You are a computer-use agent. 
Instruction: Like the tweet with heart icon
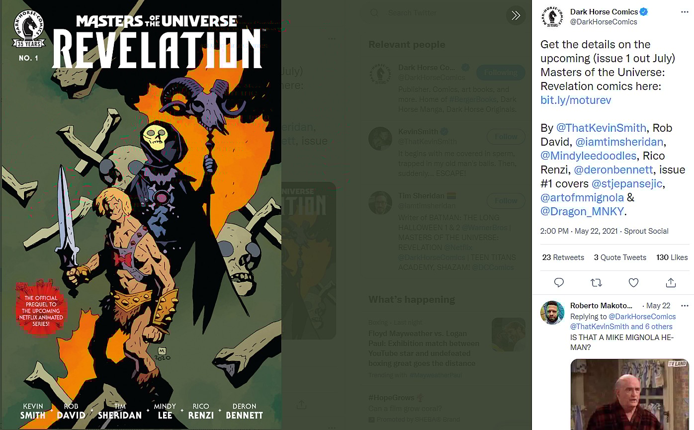[x=633, y=282]
